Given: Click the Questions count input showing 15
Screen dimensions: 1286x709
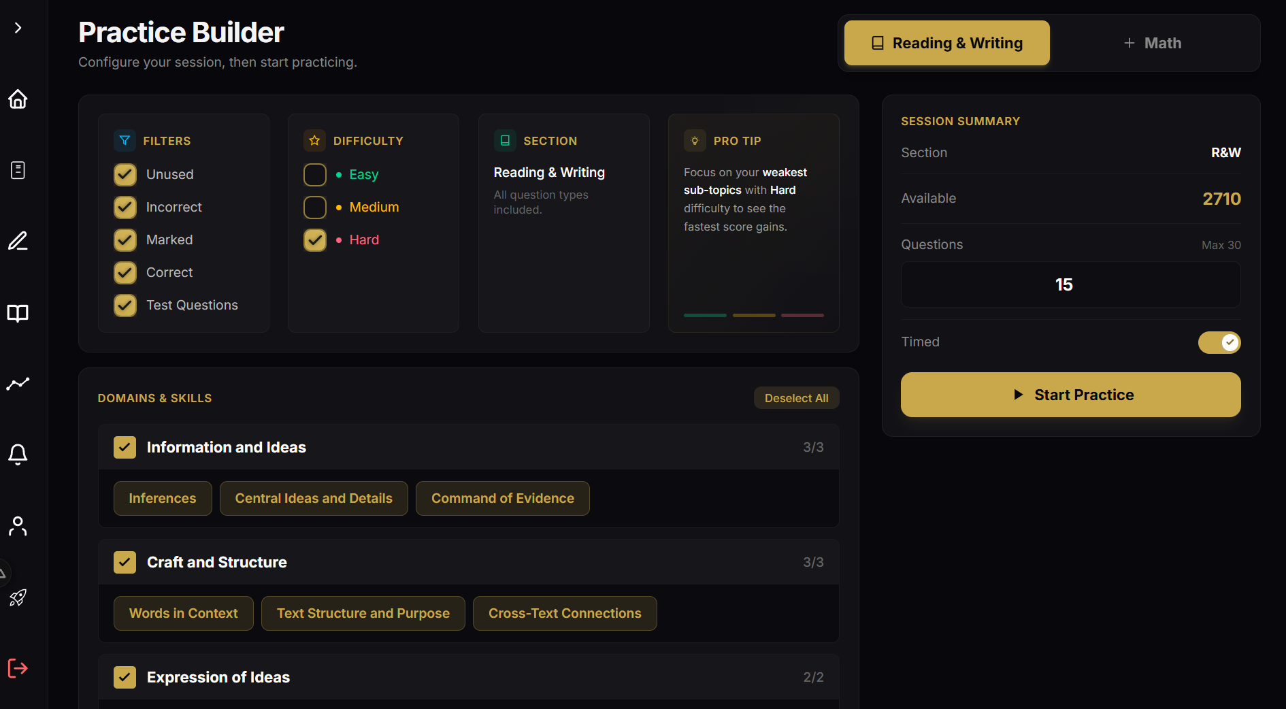Looking at the screenshot, I should (x=1071, y=284).
